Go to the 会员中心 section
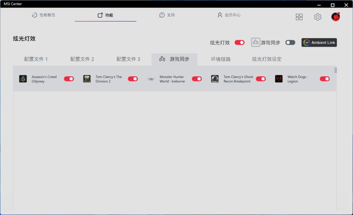The image size is (353, 215). (229, 15)
